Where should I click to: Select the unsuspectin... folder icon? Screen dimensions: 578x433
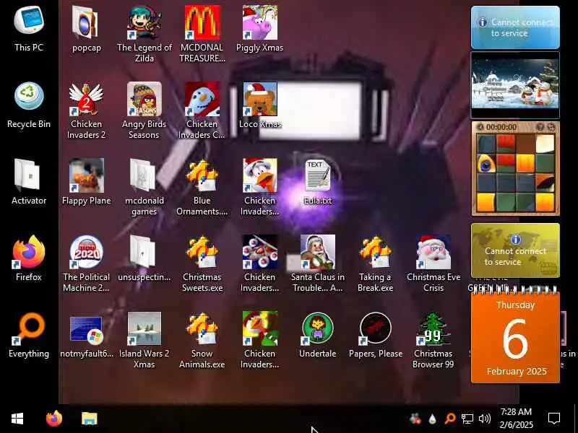[x=144, y=258]
